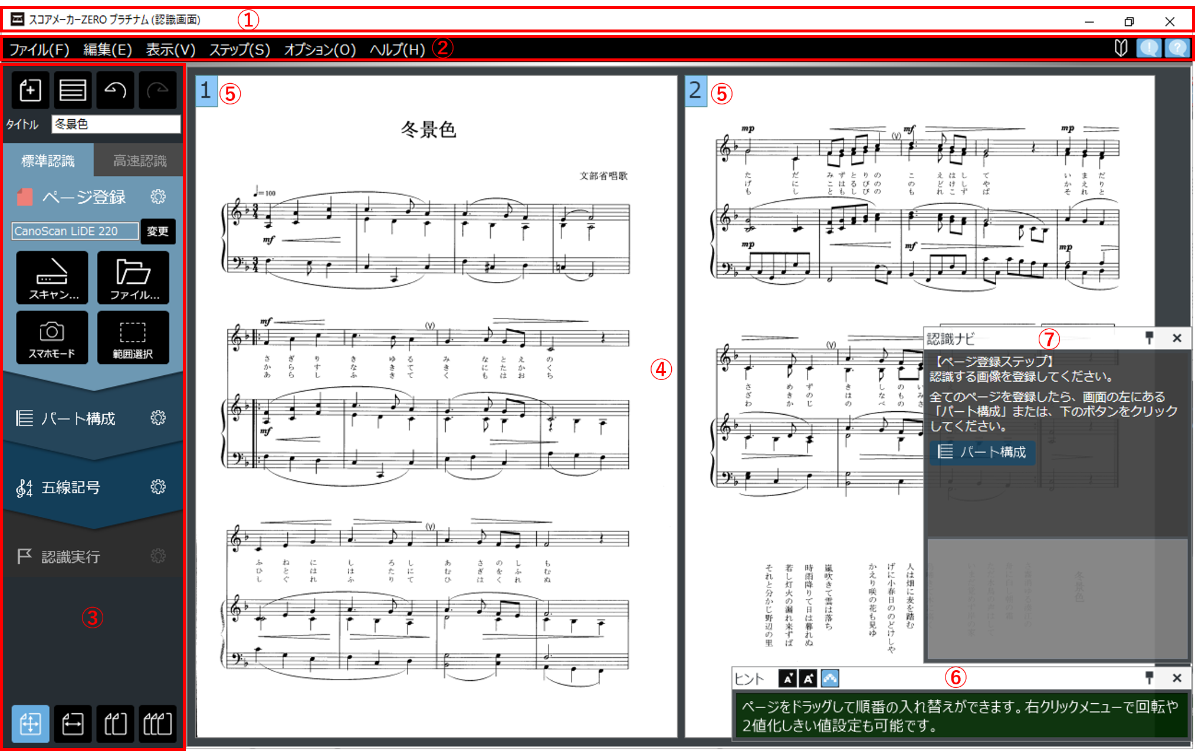Switch to 高速認識 tab
The image size is (1195, 751).
[x=139, y=160]
